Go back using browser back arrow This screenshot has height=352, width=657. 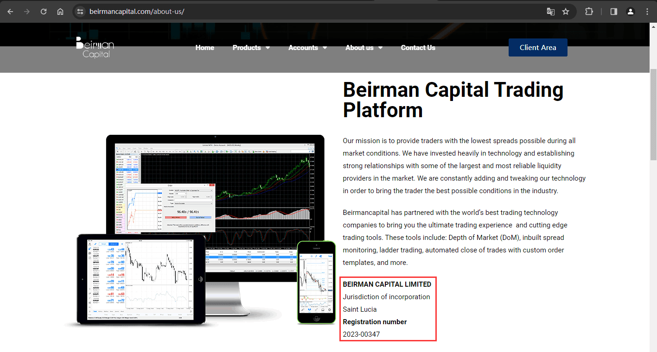[10, 12]
